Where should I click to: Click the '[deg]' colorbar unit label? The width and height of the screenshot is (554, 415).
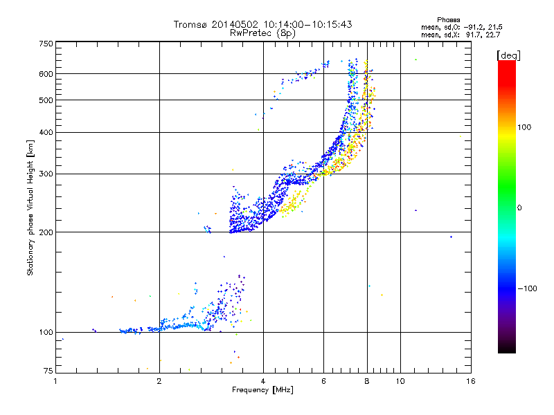coord(508,55)
